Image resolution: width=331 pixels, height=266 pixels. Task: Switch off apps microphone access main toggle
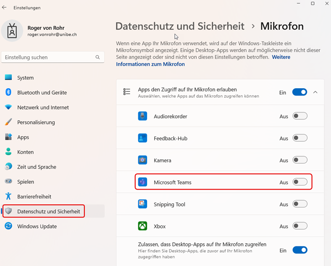click(x=300, y=92)
